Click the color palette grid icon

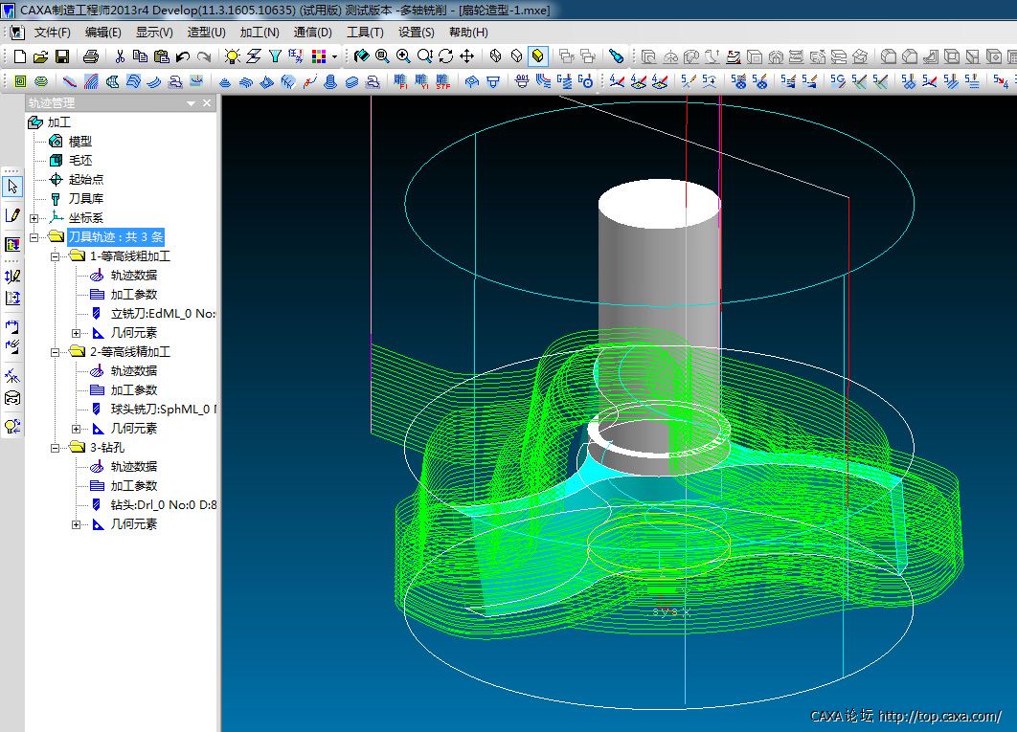[319, 56]
